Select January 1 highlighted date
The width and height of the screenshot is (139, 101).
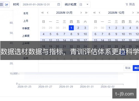coord(71,28)
